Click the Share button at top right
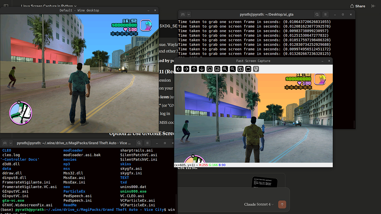This screenshot has height=214, width=381. click(358, 6)
